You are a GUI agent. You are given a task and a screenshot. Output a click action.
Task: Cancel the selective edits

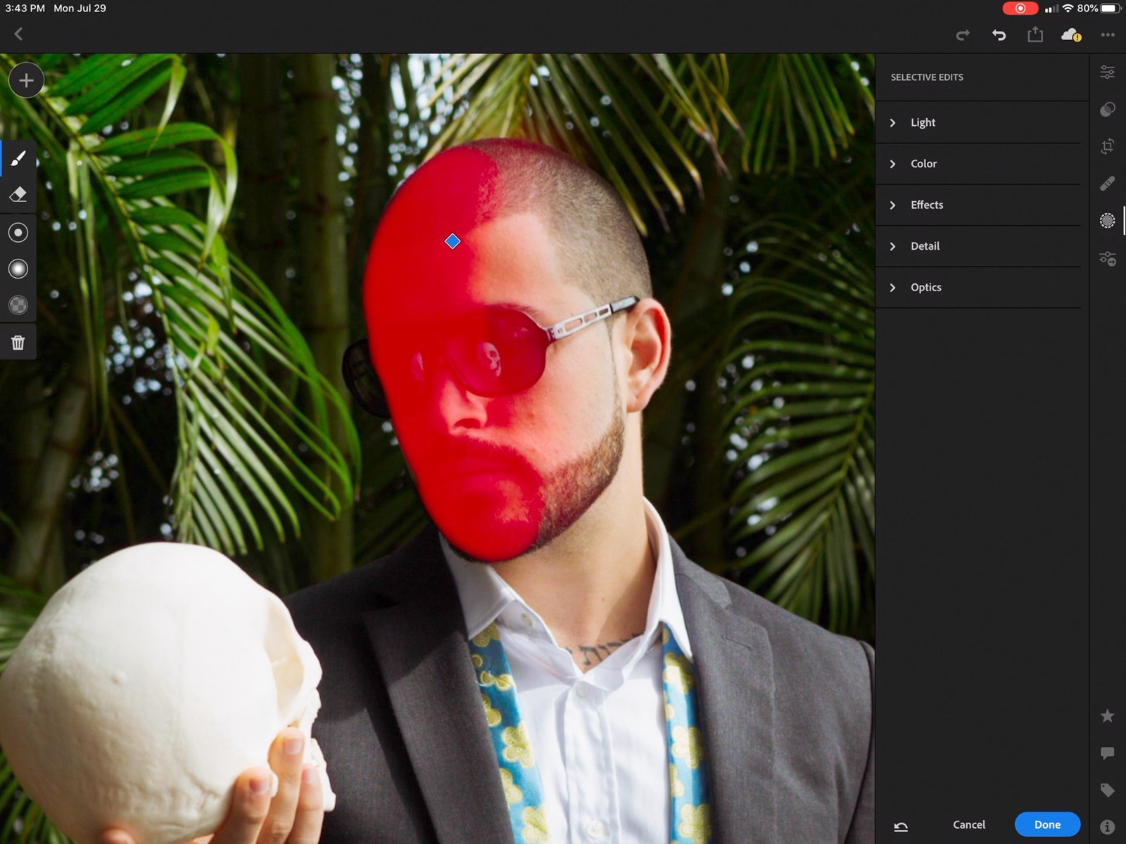(968, 824)
